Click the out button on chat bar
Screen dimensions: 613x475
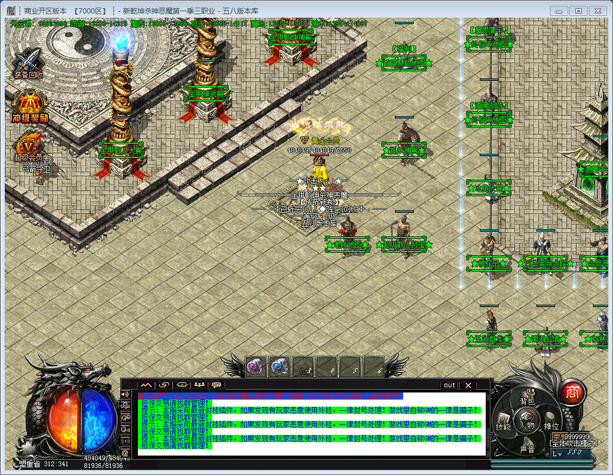pos(450,385)
